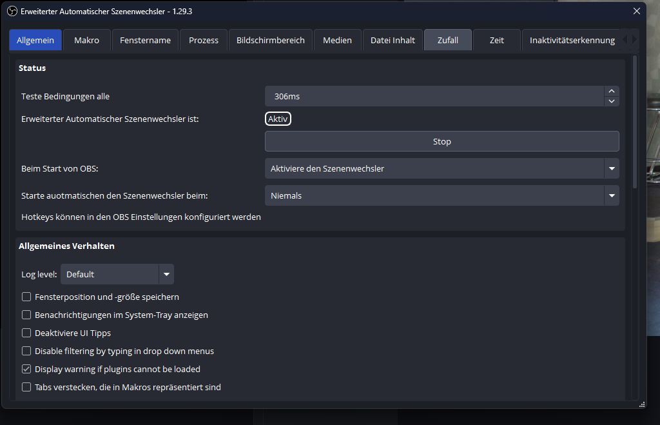This screenshot has width=660, height=425.
Task: Expand the Niemals auto-start dropdown
Action: coord(442,196)
